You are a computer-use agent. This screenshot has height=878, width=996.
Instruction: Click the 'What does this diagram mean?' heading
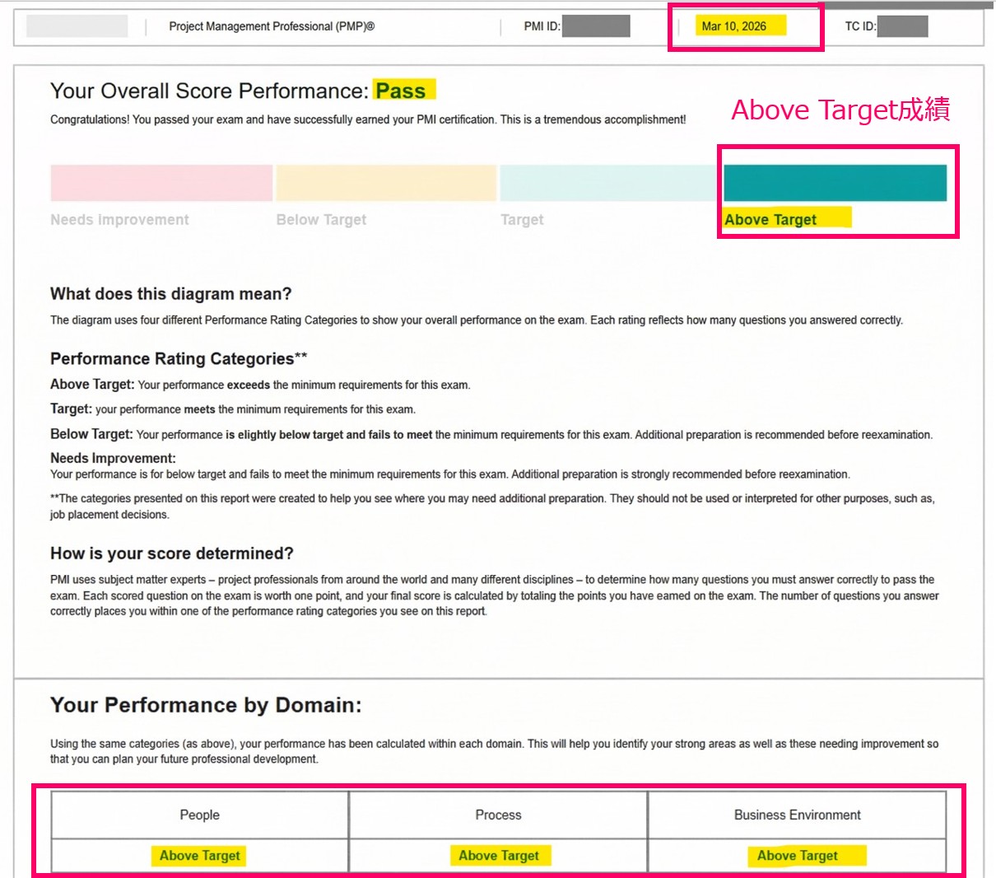click(171, 294)
